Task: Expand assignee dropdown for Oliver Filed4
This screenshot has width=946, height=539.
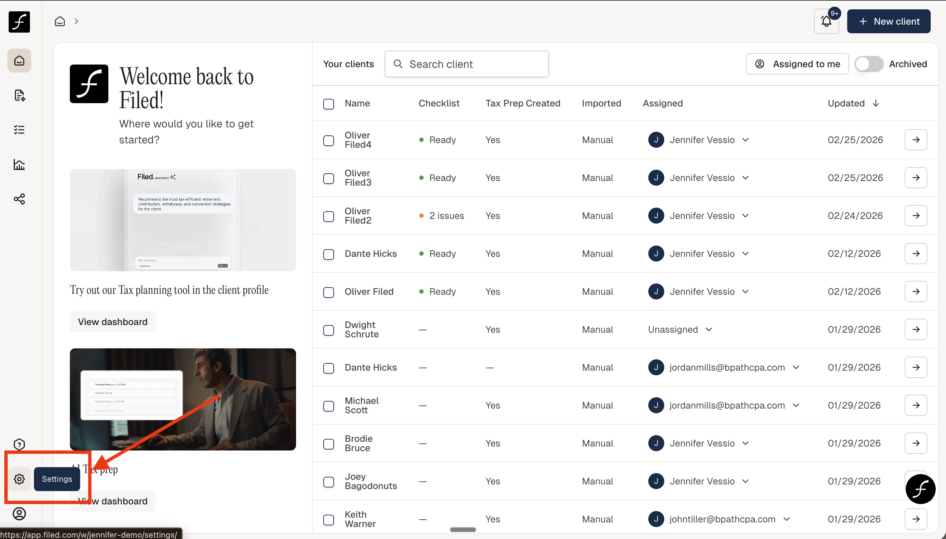Action: pos(745,140)
